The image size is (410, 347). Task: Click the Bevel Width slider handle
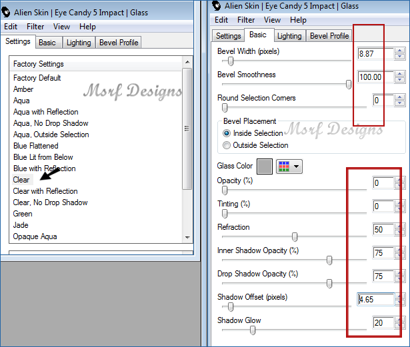[x=231, y=61]
